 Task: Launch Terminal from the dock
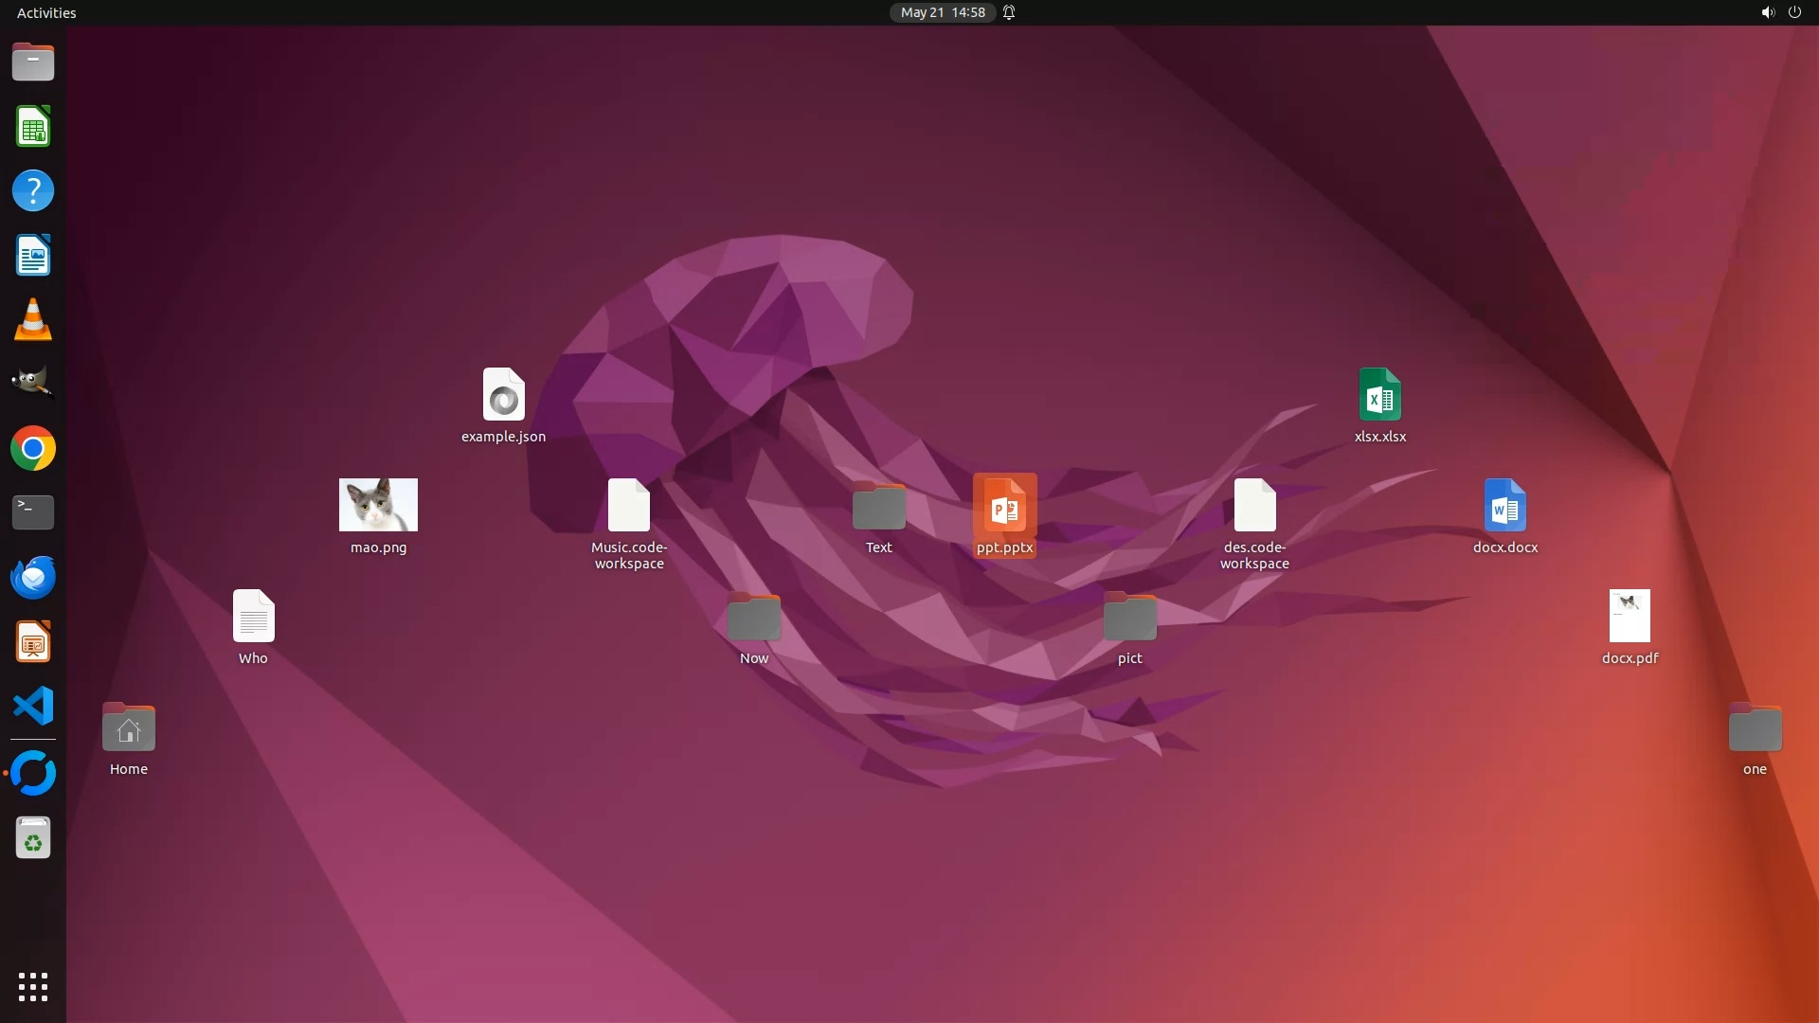click(x=33, y=512)
